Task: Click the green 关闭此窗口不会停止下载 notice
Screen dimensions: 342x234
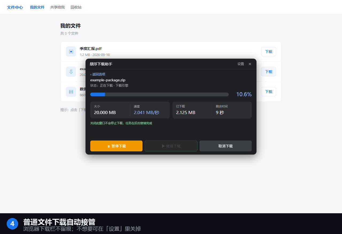Action: click(x=121, y=123)
